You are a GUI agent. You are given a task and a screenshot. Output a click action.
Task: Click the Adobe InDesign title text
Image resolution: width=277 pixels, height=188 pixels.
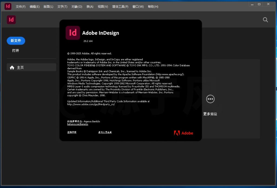101,33
